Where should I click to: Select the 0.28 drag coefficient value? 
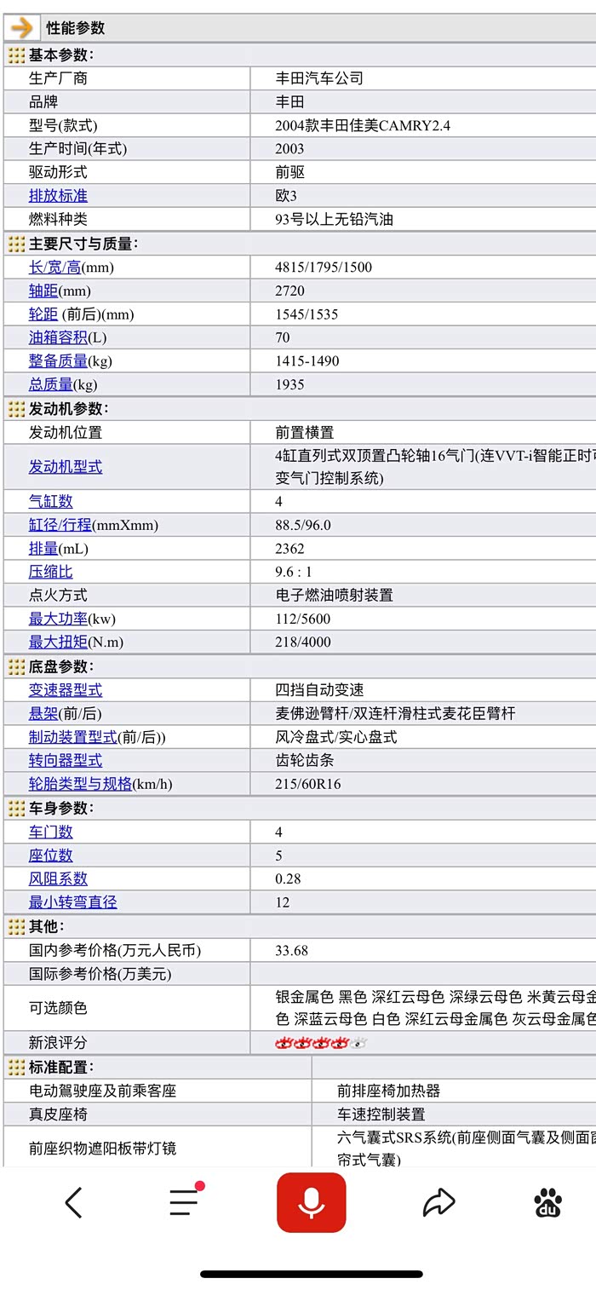click(289, 879)
